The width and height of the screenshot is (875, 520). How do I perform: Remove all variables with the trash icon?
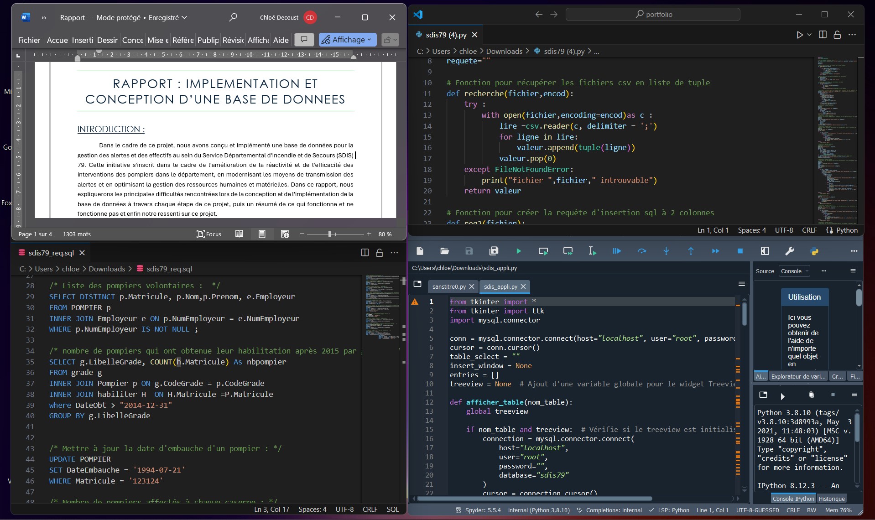[812, 395]
